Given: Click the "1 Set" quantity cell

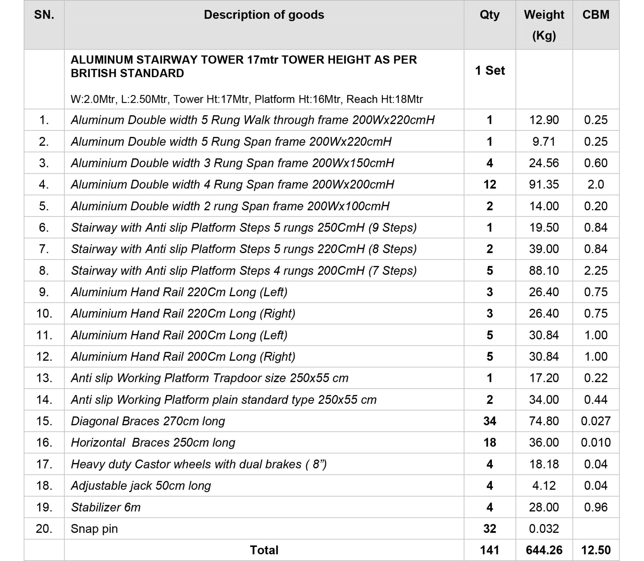Looking at the screenshot, I should coord(490,70).
